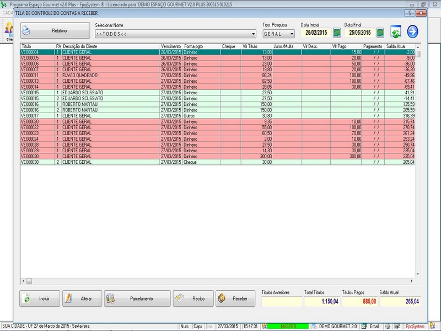
Task: Select row VE000023 title cell
Action: pos(37,133)
